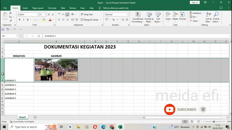Toggle Bottom Align for cell
This screenshot has width=232, height=130.
point(67,14)
